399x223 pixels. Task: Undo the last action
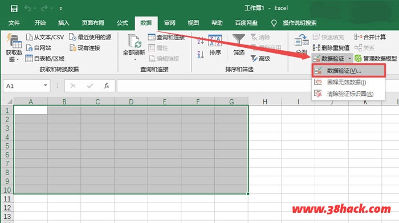[x=28, y=9]
